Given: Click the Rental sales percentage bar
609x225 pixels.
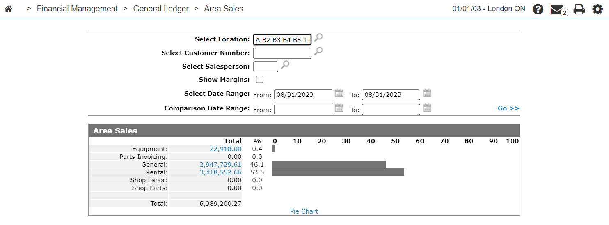Looking at the screenshot, I should click(338, 172).
